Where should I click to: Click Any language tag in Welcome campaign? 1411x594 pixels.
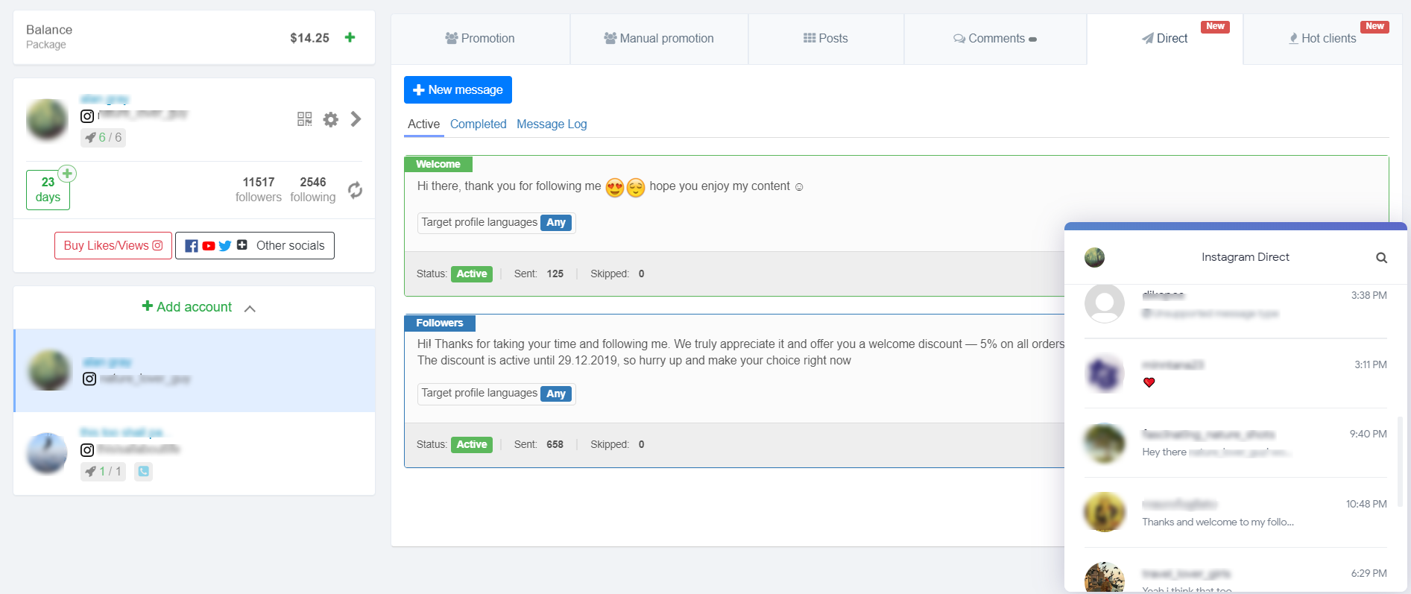click(x=556, y=223)
